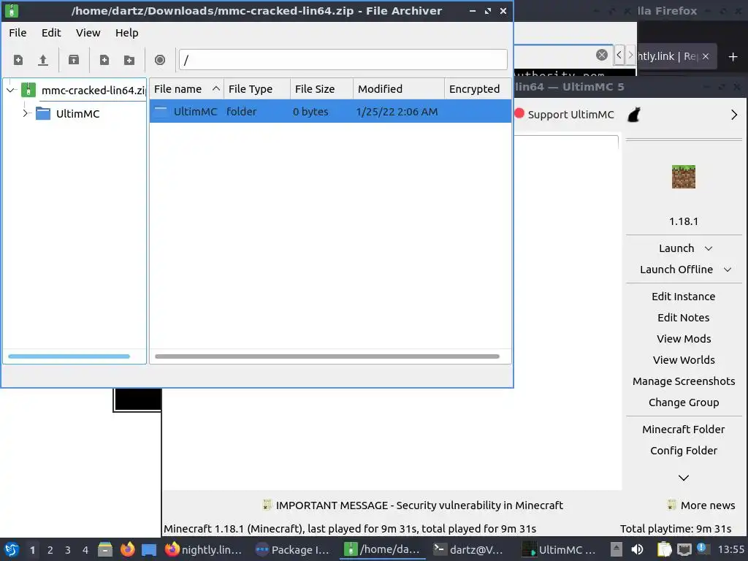Click View Mods in UltimMC

(684, 339)
